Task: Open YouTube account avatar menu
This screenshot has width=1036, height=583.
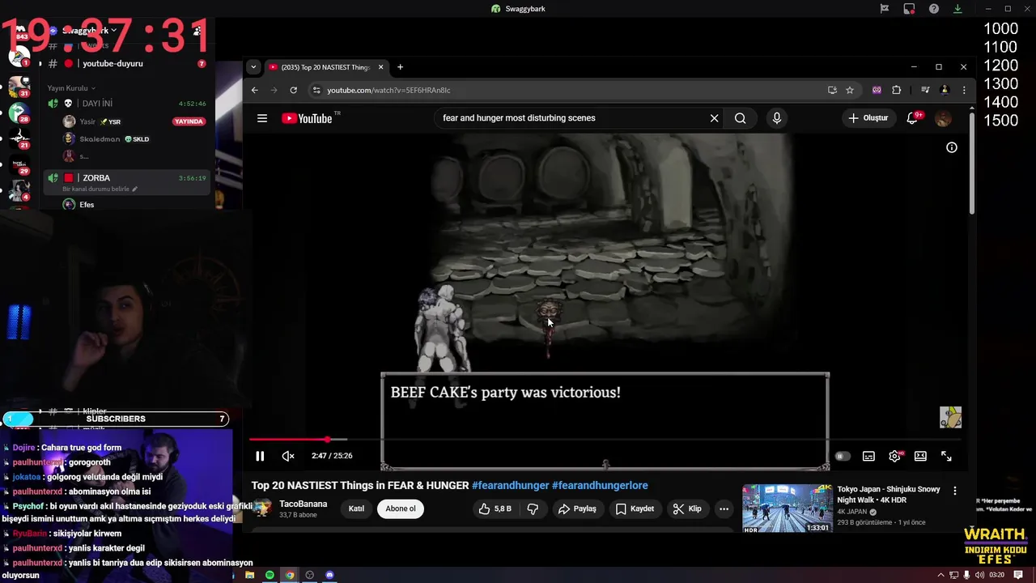Action: pyautogui.click(x=943, y=118)
